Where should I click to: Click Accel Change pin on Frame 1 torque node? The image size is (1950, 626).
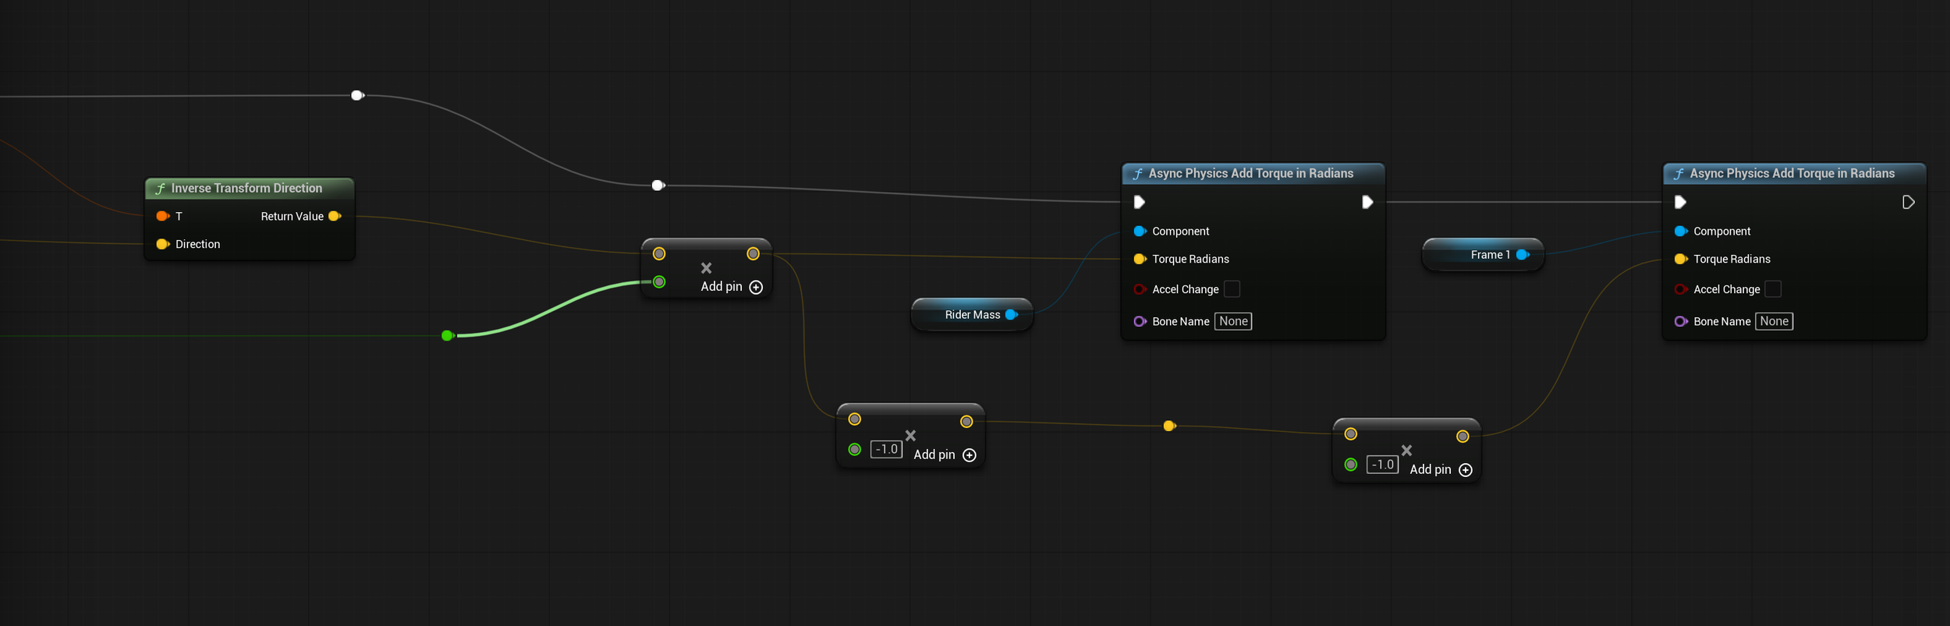coord(1681,289)
